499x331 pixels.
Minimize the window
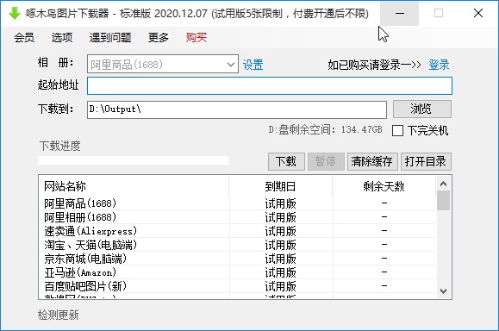[x=400, y=14]
